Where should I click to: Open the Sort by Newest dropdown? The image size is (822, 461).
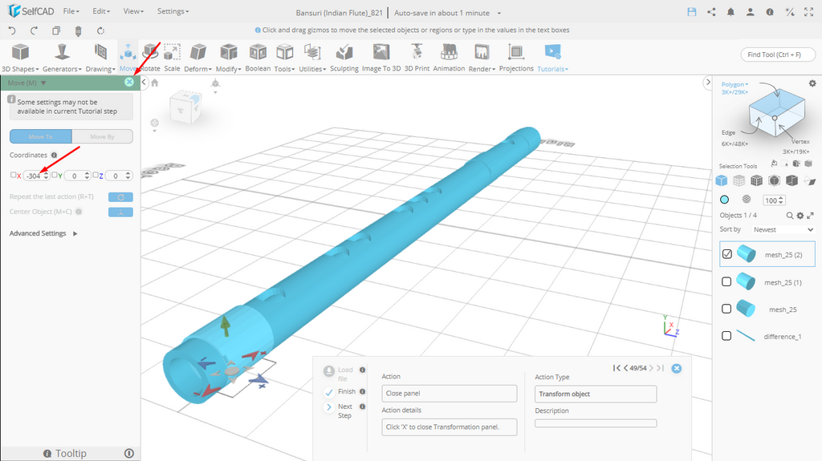click(x=782, y=229)
